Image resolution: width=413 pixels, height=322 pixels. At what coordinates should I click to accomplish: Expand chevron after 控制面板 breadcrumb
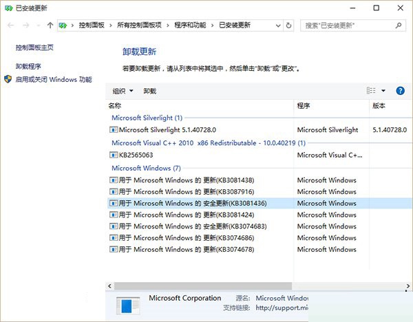(111, 25)
